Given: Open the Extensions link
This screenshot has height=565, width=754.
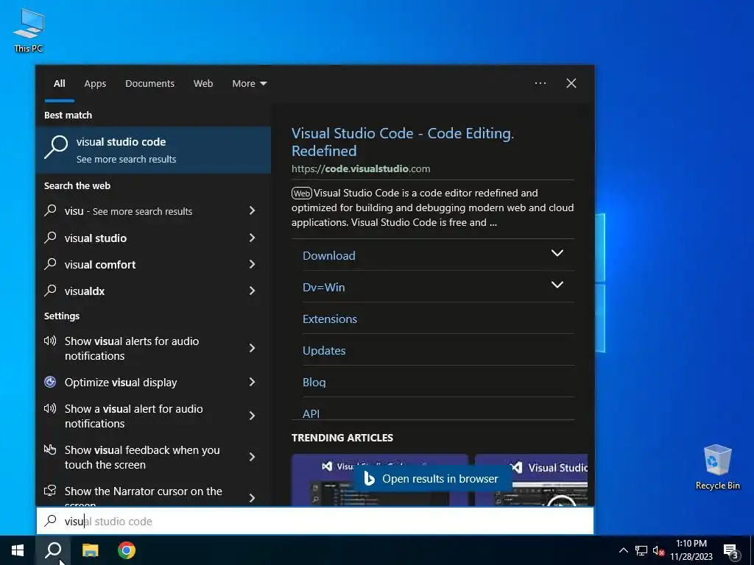Looking at the screenshot, I should point(330,319).
